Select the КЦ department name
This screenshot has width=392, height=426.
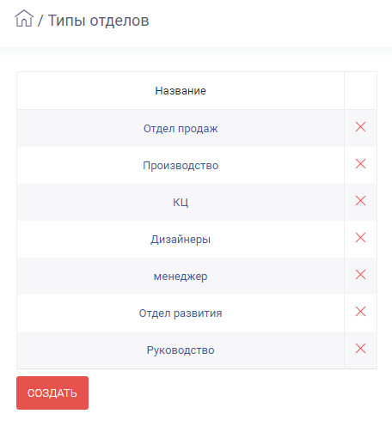click(181, 203)
